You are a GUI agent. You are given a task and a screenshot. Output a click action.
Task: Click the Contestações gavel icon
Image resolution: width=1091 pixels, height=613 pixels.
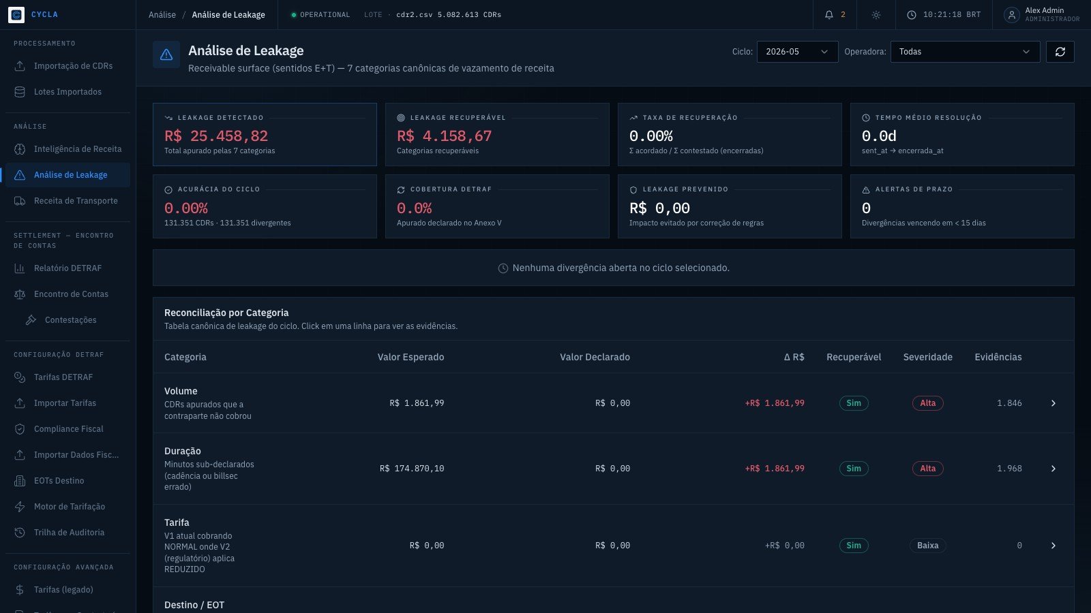[x=31, y=320]
